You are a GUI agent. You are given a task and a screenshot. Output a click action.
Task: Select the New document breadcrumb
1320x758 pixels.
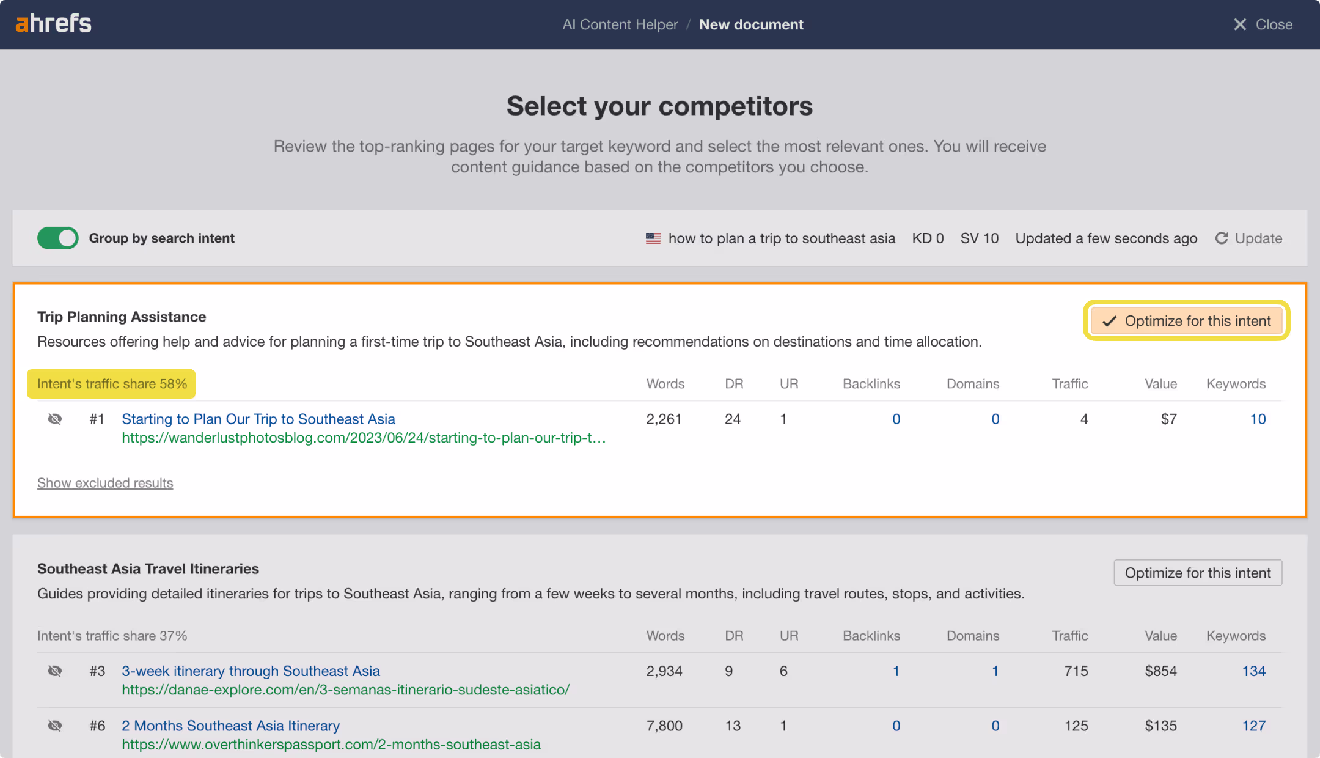(751, 24)
